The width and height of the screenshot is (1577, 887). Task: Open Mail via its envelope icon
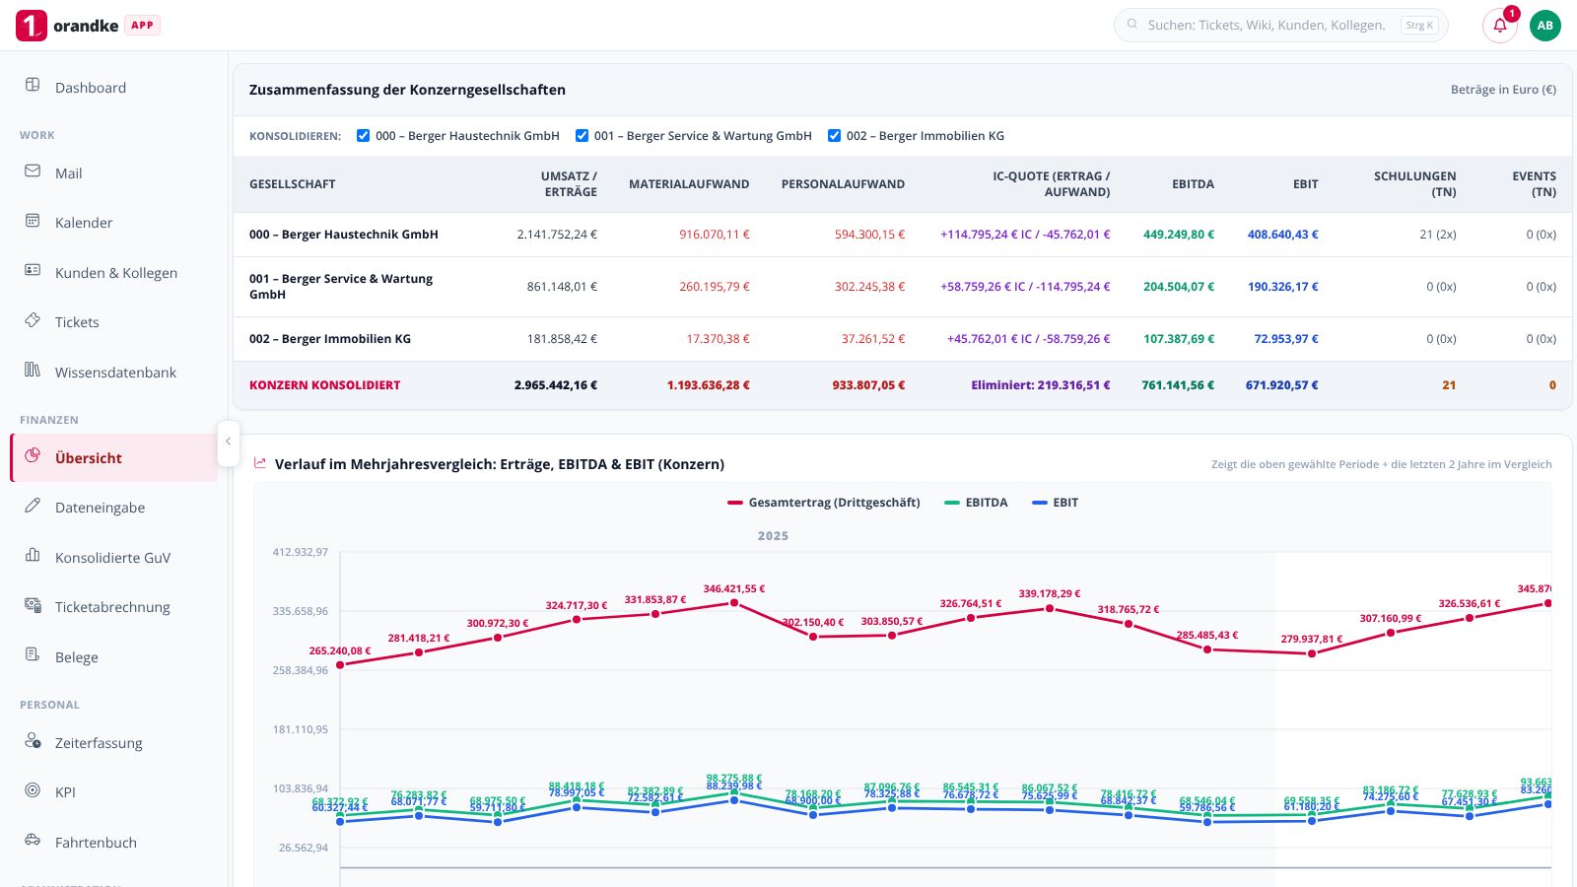33,171
